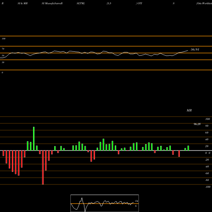Click the RSI 30 level label

(3, 62)
